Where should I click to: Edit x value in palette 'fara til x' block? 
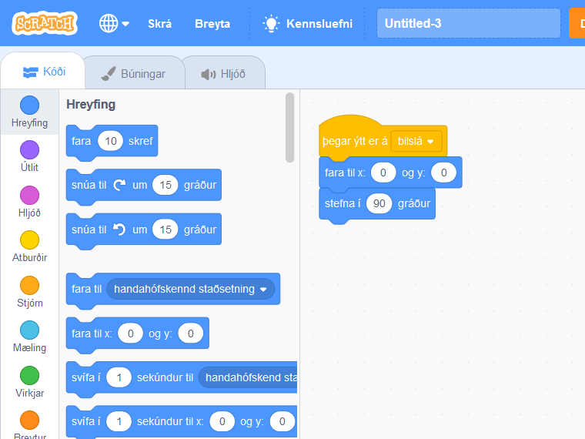(x=130, y=333)
